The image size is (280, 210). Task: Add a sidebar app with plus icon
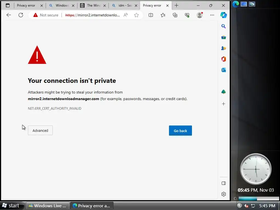[224, 104]
